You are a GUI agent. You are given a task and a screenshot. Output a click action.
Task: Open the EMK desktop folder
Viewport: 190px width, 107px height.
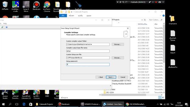pyautogui.click(x=47, y=94)
